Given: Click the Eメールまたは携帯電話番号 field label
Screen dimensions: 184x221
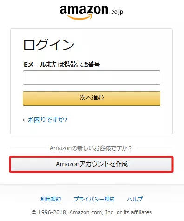Looking at the screenshot, I should (x=62, y=64).
